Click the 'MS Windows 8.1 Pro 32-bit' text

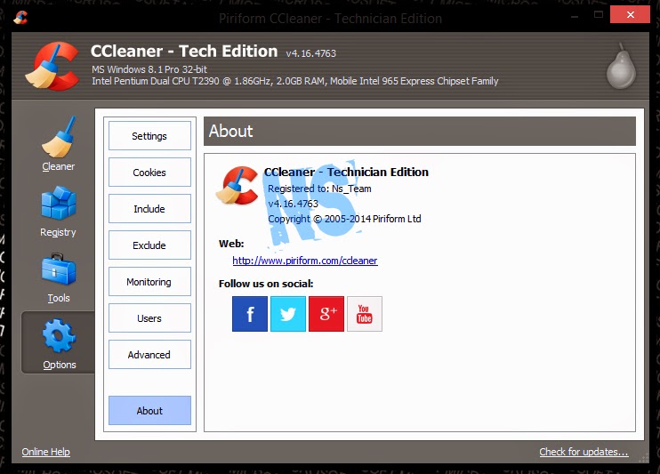[x=149, y=69]
